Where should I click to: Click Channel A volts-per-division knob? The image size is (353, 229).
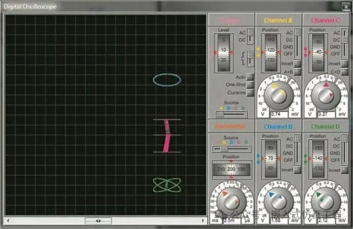click(279, 95)
